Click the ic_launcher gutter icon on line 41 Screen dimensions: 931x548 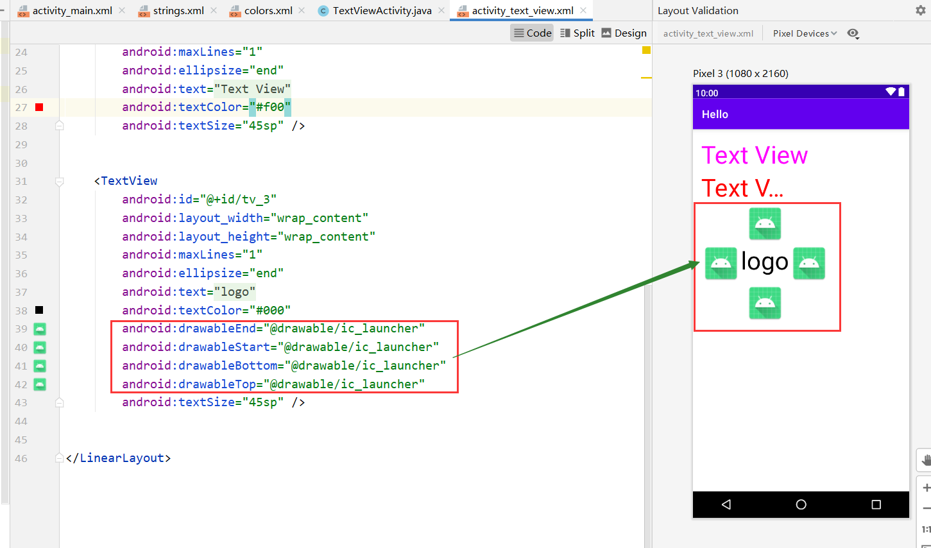(x=40, y=366)
